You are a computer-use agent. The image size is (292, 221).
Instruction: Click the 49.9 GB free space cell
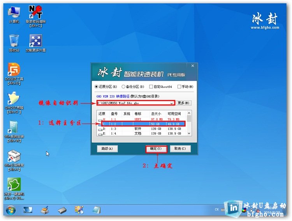[x=173, y=124]
